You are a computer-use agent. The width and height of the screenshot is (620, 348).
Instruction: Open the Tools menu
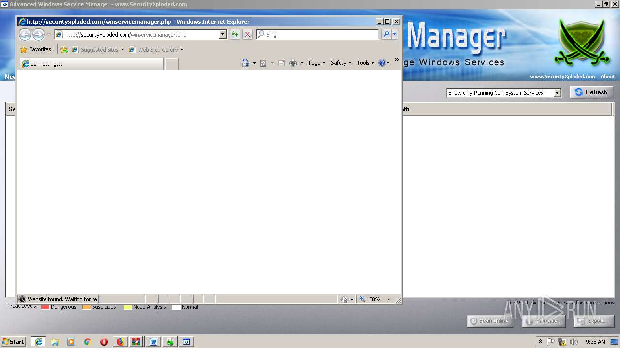pos(366,63)
